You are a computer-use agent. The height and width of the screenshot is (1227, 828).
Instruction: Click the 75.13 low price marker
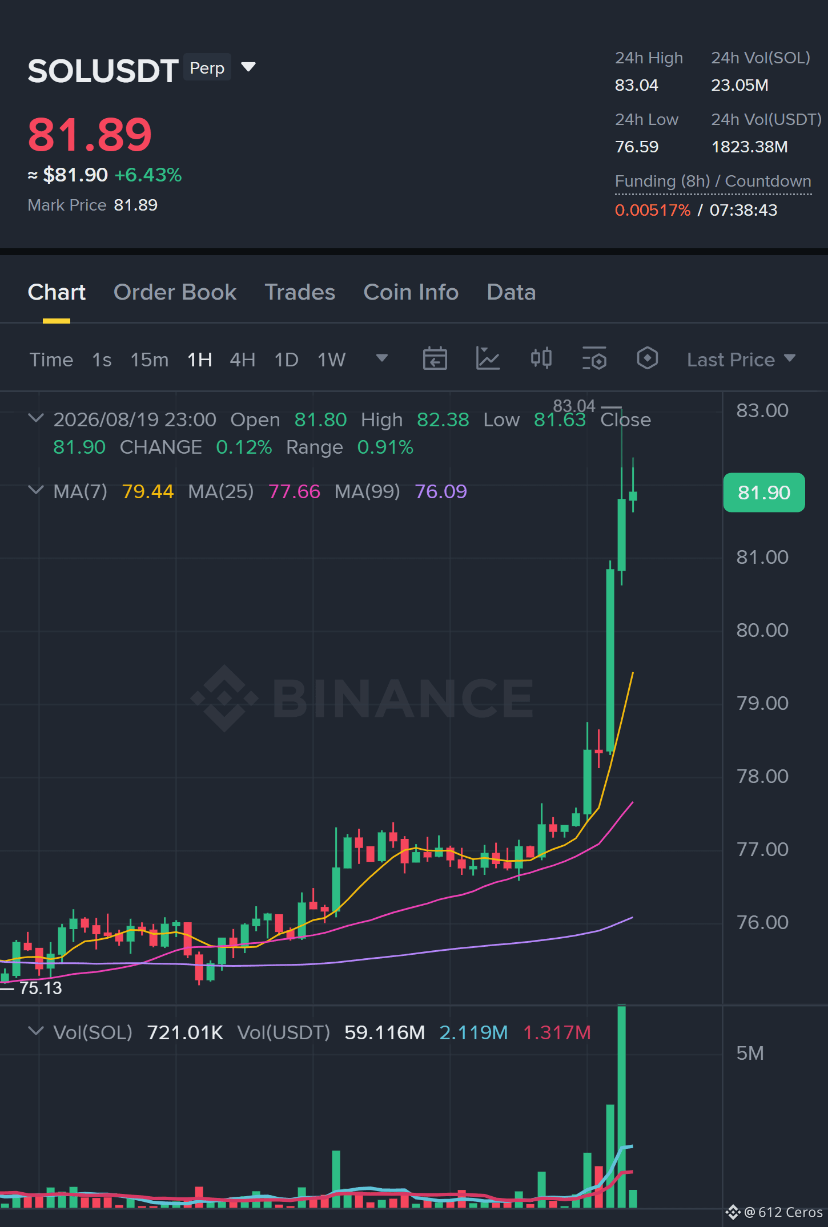click(41, 988)
